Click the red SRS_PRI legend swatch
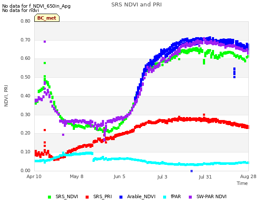This screenshot has height=205, width=274. point(87,197)
